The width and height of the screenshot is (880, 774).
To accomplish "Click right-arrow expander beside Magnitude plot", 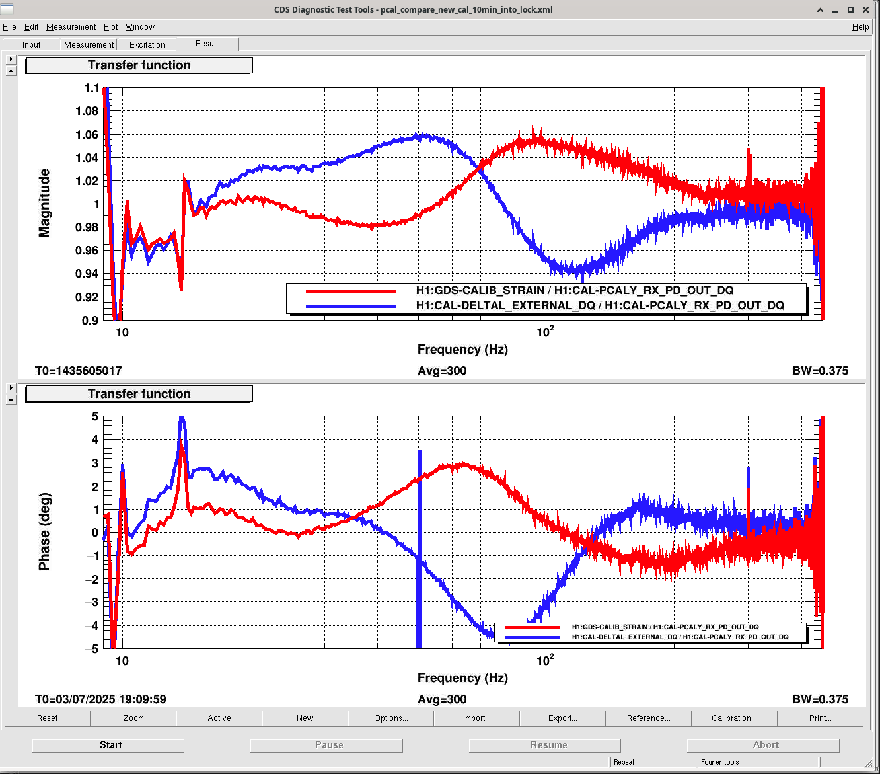I will tap(11, 59).
